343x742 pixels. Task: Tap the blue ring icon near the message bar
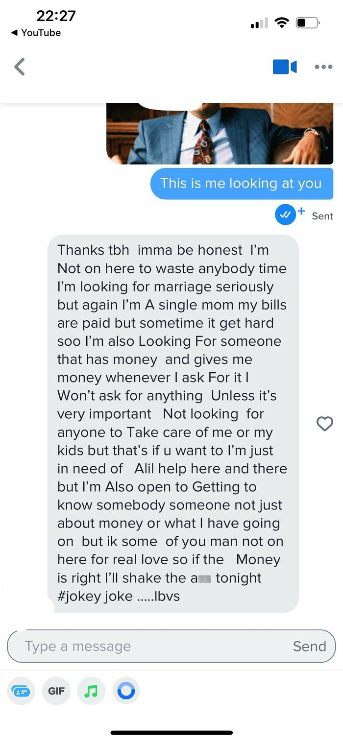point(126,691)
